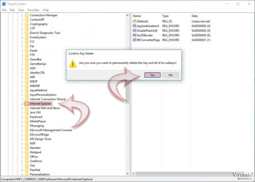Open the View menu

pyautogui.click(x=21, y=10)
